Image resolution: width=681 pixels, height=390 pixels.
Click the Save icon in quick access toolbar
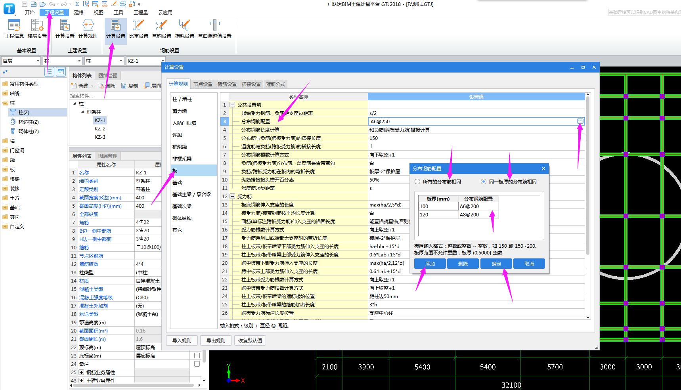coord(25,4)
